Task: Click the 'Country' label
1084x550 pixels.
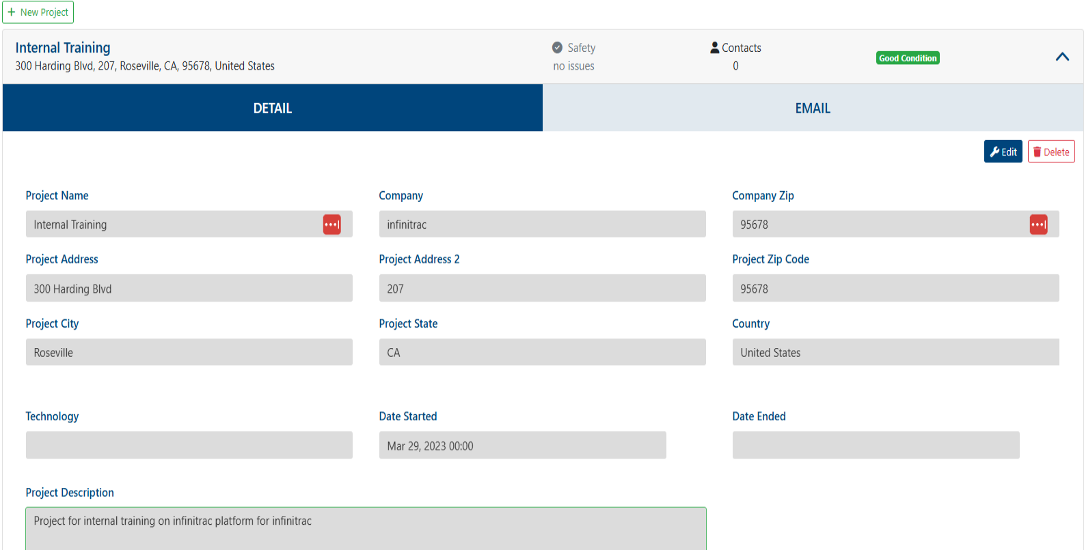Action: click(751, 323)
